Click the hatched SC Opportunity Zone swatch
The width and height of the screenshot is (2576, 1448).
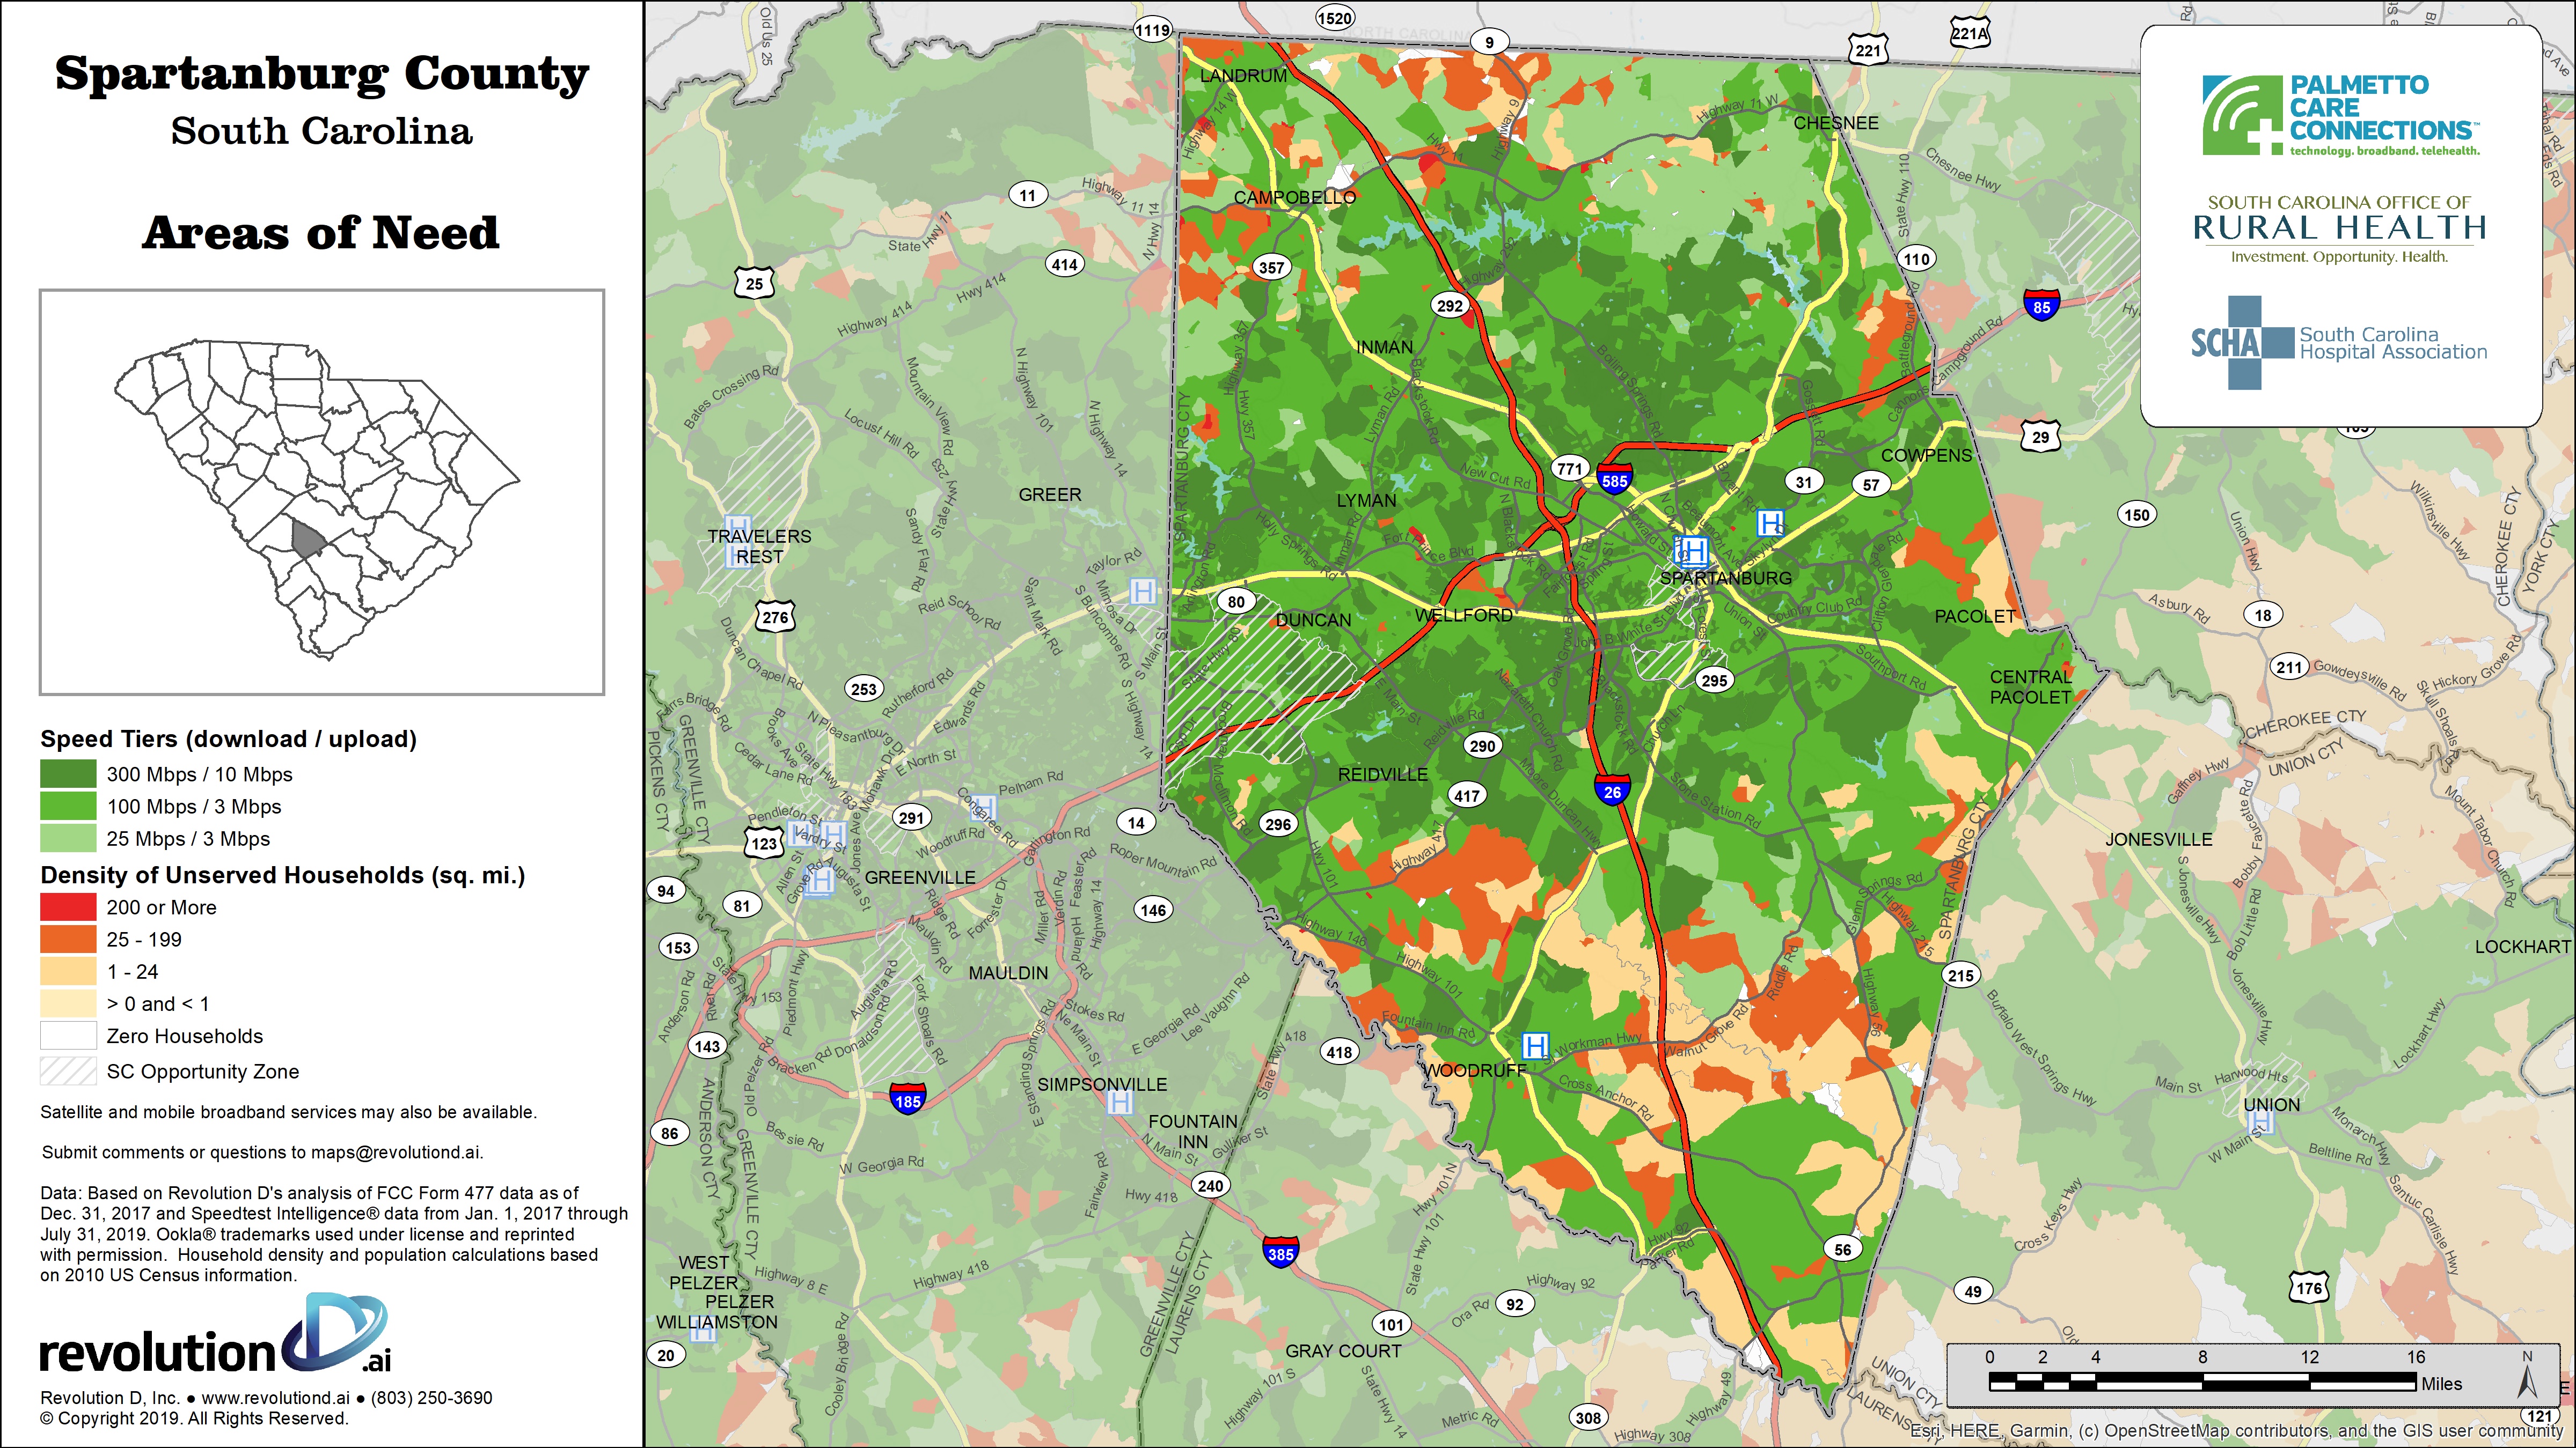point(68,1070)
